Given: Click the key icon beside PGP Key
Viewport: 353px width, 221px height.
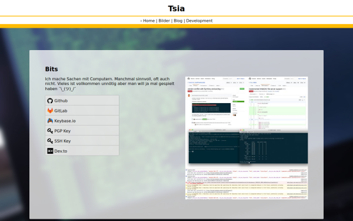Looking at the screenshot, I should coord(50,131).
